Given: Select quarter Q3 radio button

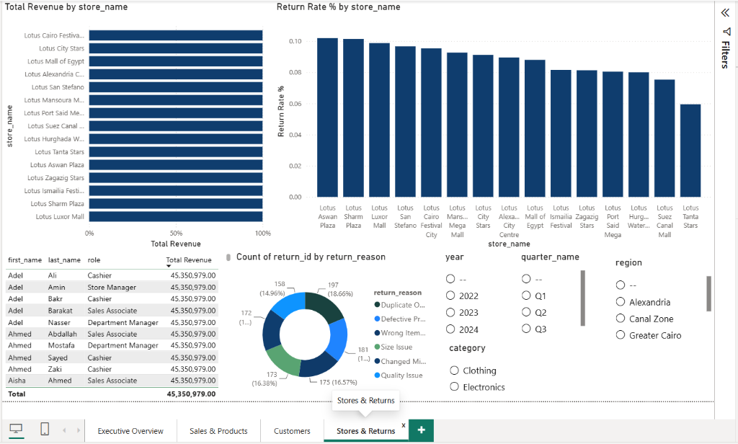Looking at the screenshot, I should (526, 329).
